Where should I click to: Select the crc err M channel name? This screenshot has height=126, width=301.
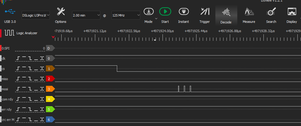(8, 120)
